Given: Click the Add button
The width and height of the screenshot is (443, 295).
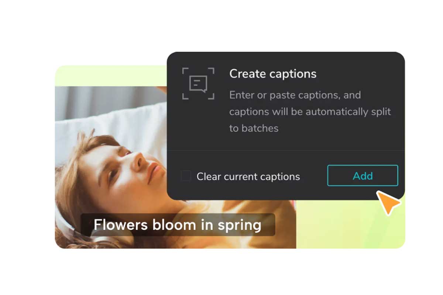Looking at the screenshot, I should click(363, 176).
